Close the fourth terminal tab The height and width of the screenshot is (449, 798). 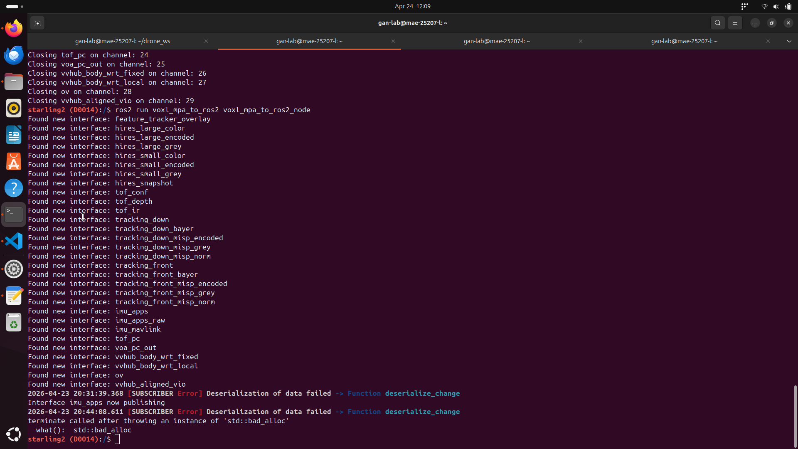pos(768,41)
